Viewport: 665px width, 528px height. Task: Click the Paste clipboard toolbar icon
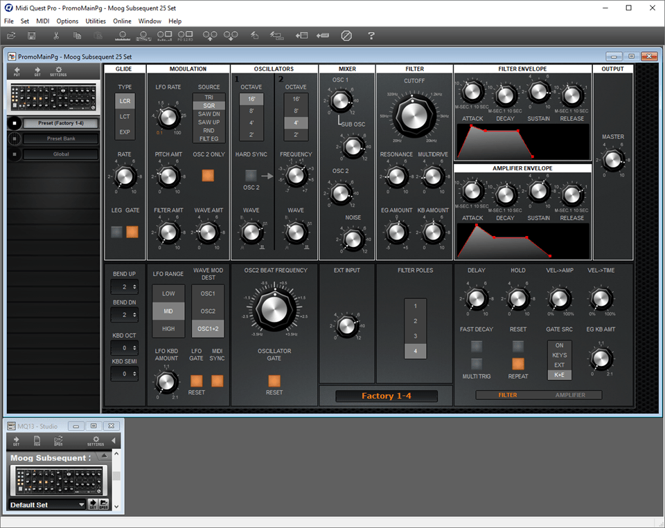click(x=98, y=35)
